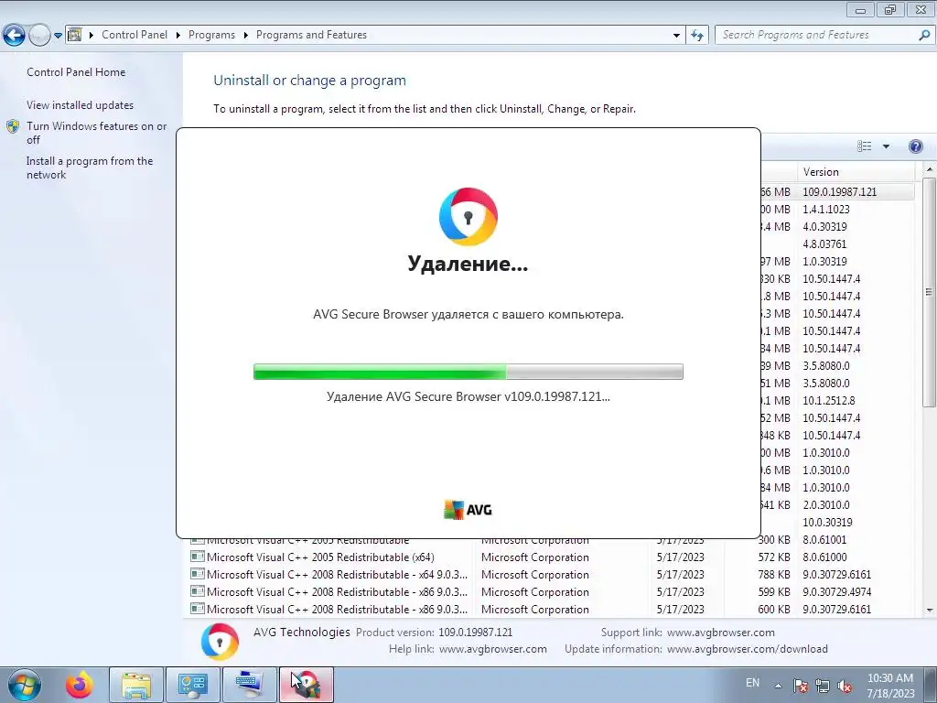
Task: Click the AVG Secure Browser logo in dialog
Action: 468,216
